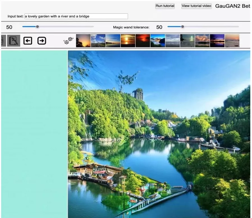Select the sunset silhouette tree style thumbnail
This screenshot has height=218, width=252.
point(83,41)
